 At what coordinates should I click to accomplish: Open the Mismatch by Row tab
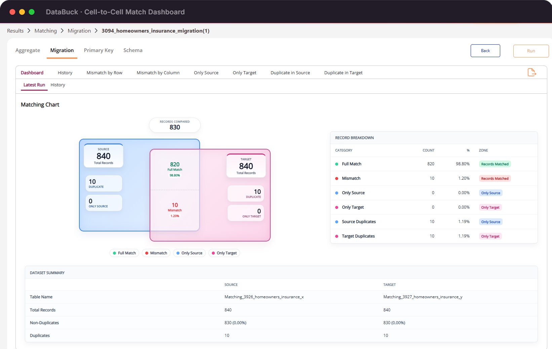pyautogui.click(x=104, y=73)
